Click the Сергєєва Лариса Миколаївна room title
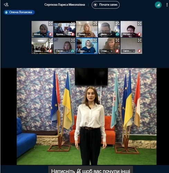 point(65,5)
